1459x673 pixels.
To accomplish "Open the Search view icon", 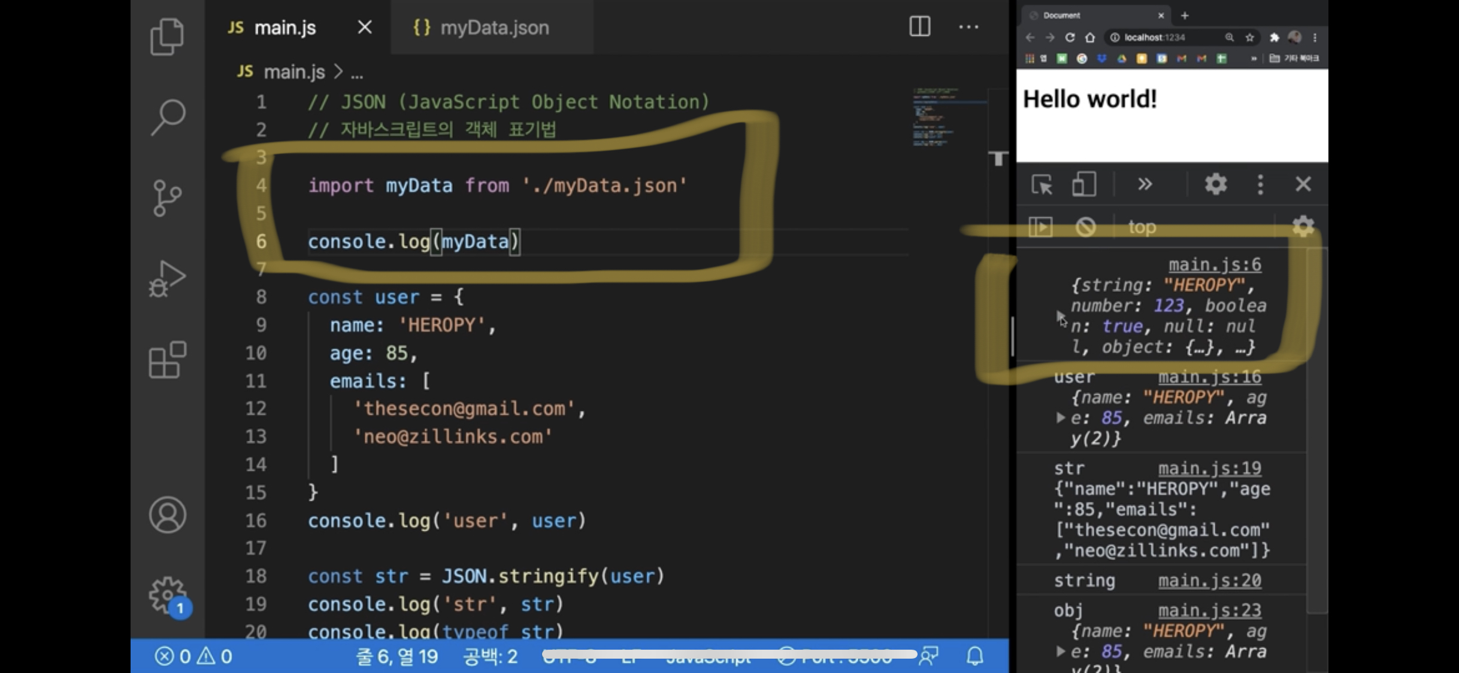I will tap(167, 117).
